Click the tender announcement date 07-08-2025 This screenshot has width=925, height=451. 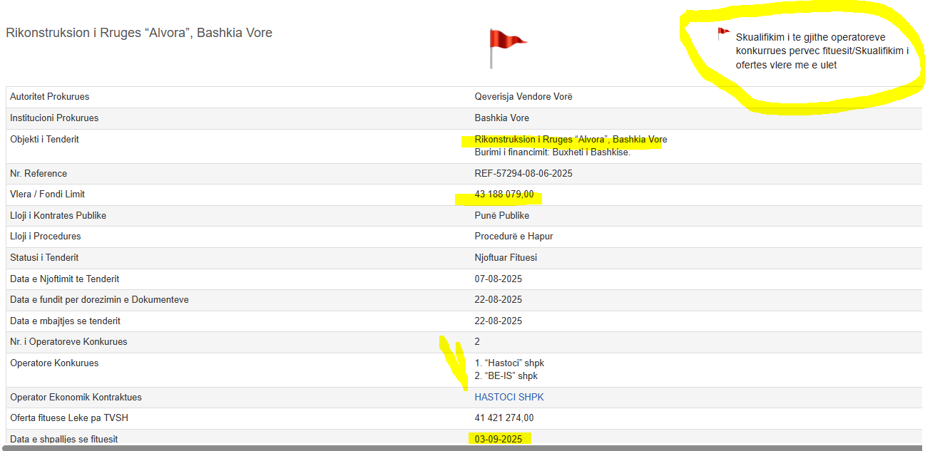pyautogui.click(x=498, y=279)
